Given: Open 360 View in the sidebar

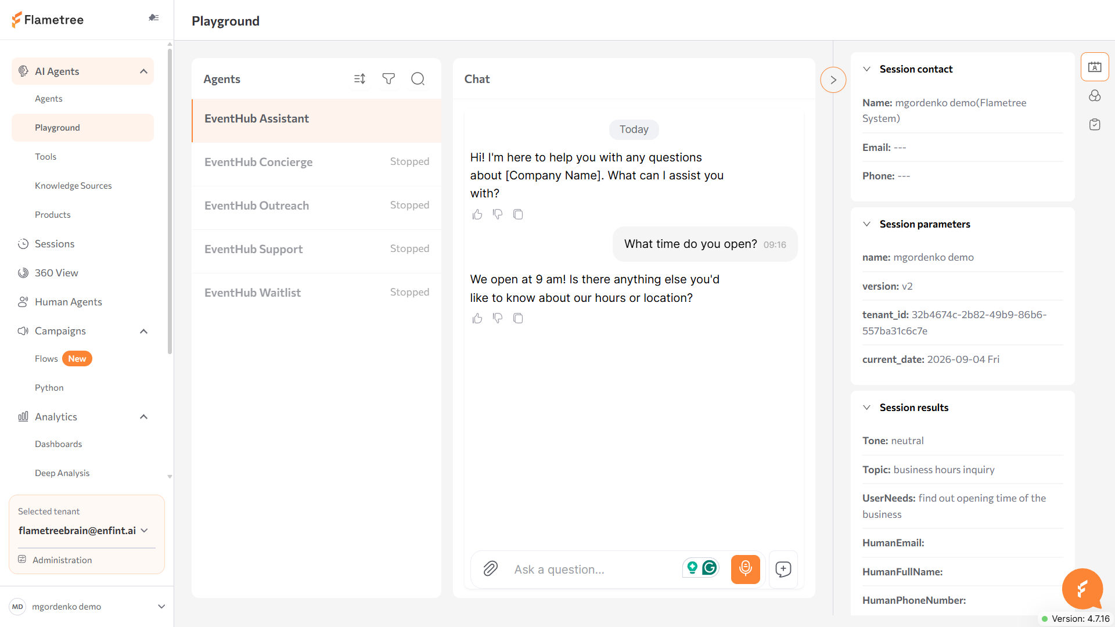Looking at the screenshot, I should (56, 273).
